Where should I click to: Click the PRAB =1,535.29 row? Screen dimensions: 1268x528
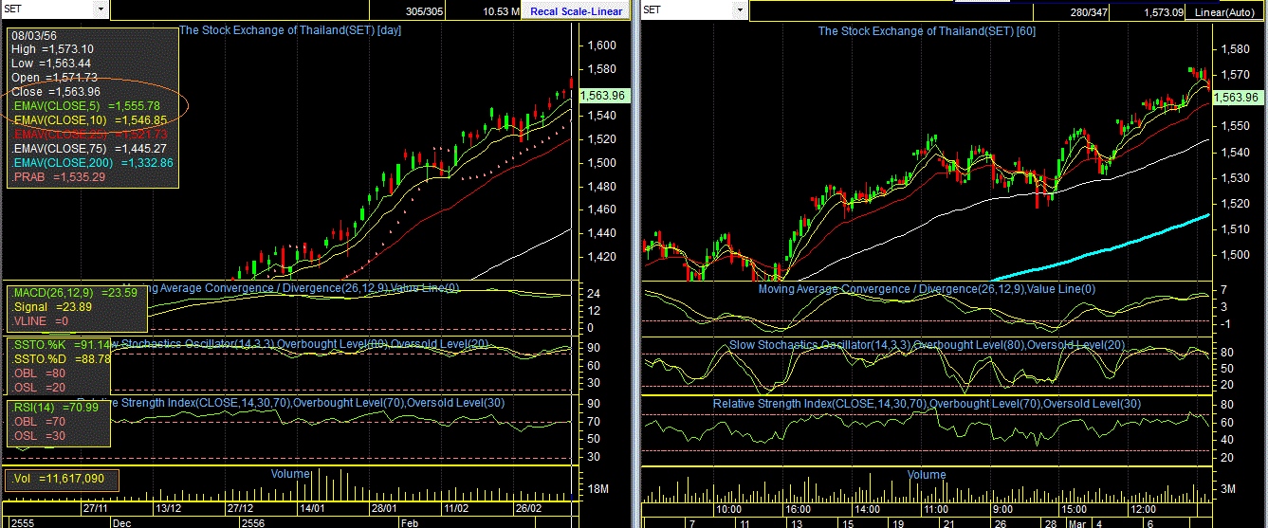pyautogui.click(x=59, y=177)
